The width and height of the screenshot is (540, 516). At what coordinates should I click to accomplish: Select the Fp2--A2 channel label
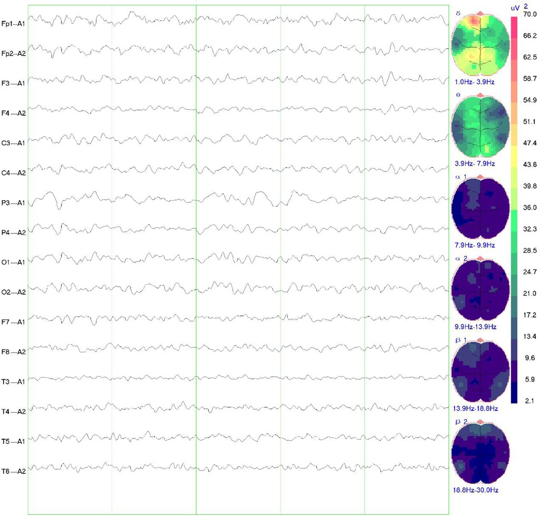click(x=13, y=54)
